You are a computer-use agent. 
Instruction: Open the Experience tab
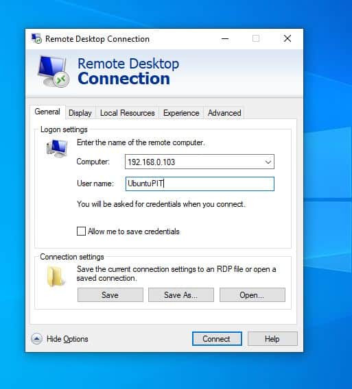181,113
